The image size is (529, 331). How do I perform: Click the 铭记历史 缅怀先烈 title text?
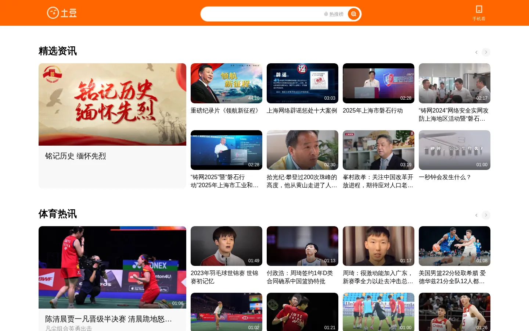(x=75, y=156)
